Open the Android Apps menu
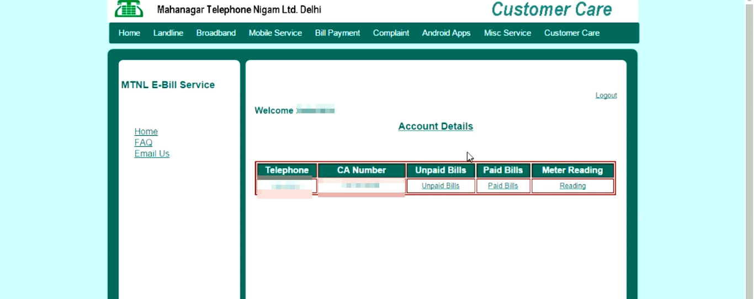The width and height of the screenshot is (754, 299). [446, 33]
